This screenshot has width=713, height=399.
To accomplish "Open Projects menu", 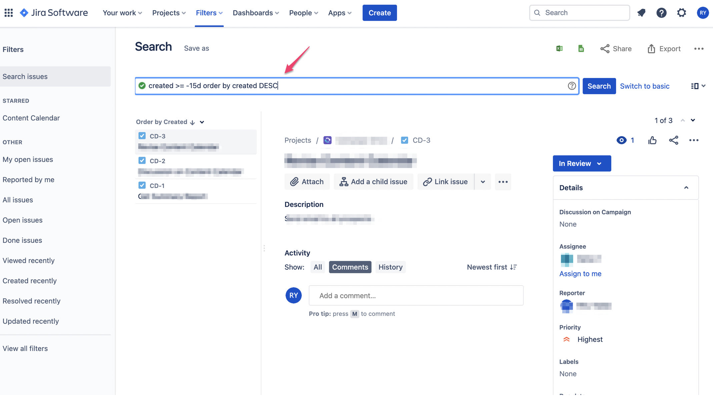I will coord(169,13).
